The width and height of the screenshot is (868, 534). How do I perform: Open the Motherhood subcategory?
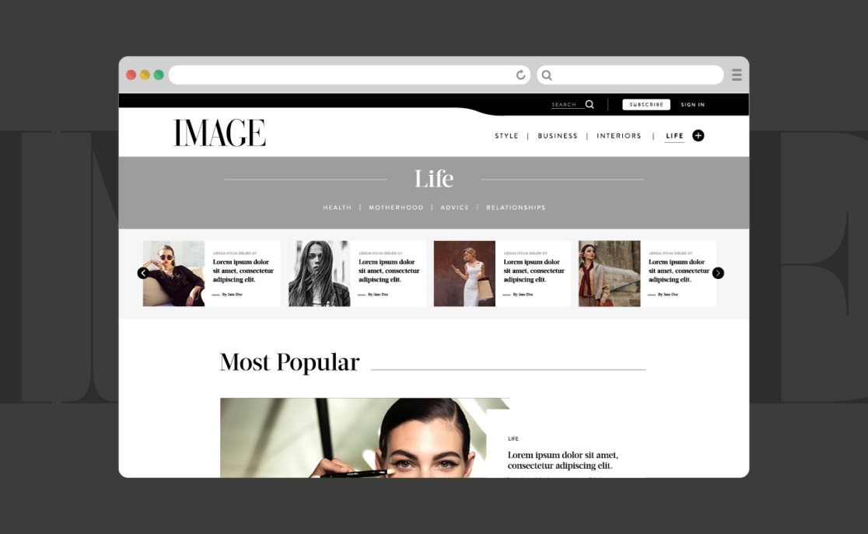[396, 208]
